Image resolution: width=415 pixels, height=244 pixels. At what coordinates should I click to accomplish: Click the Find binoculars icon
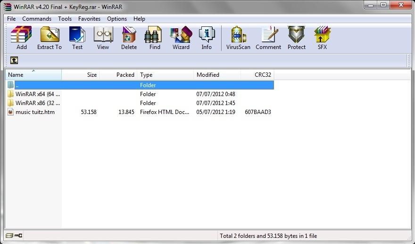pyautogui.click(x=153, y=34)
